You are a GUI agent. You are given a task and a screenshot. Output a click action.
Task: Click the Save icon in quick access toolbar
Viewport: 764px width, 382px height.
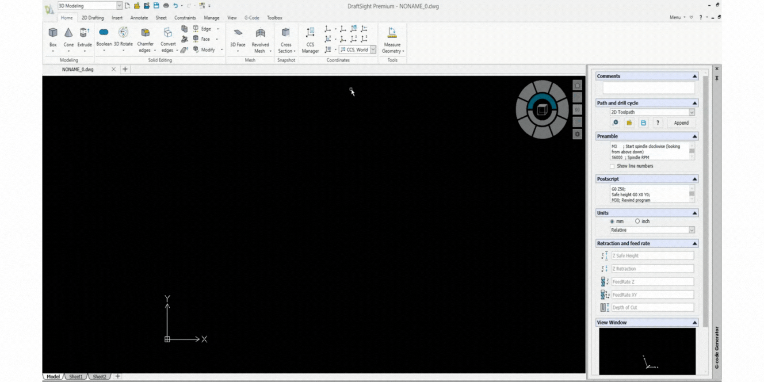[x=156, y=6]
